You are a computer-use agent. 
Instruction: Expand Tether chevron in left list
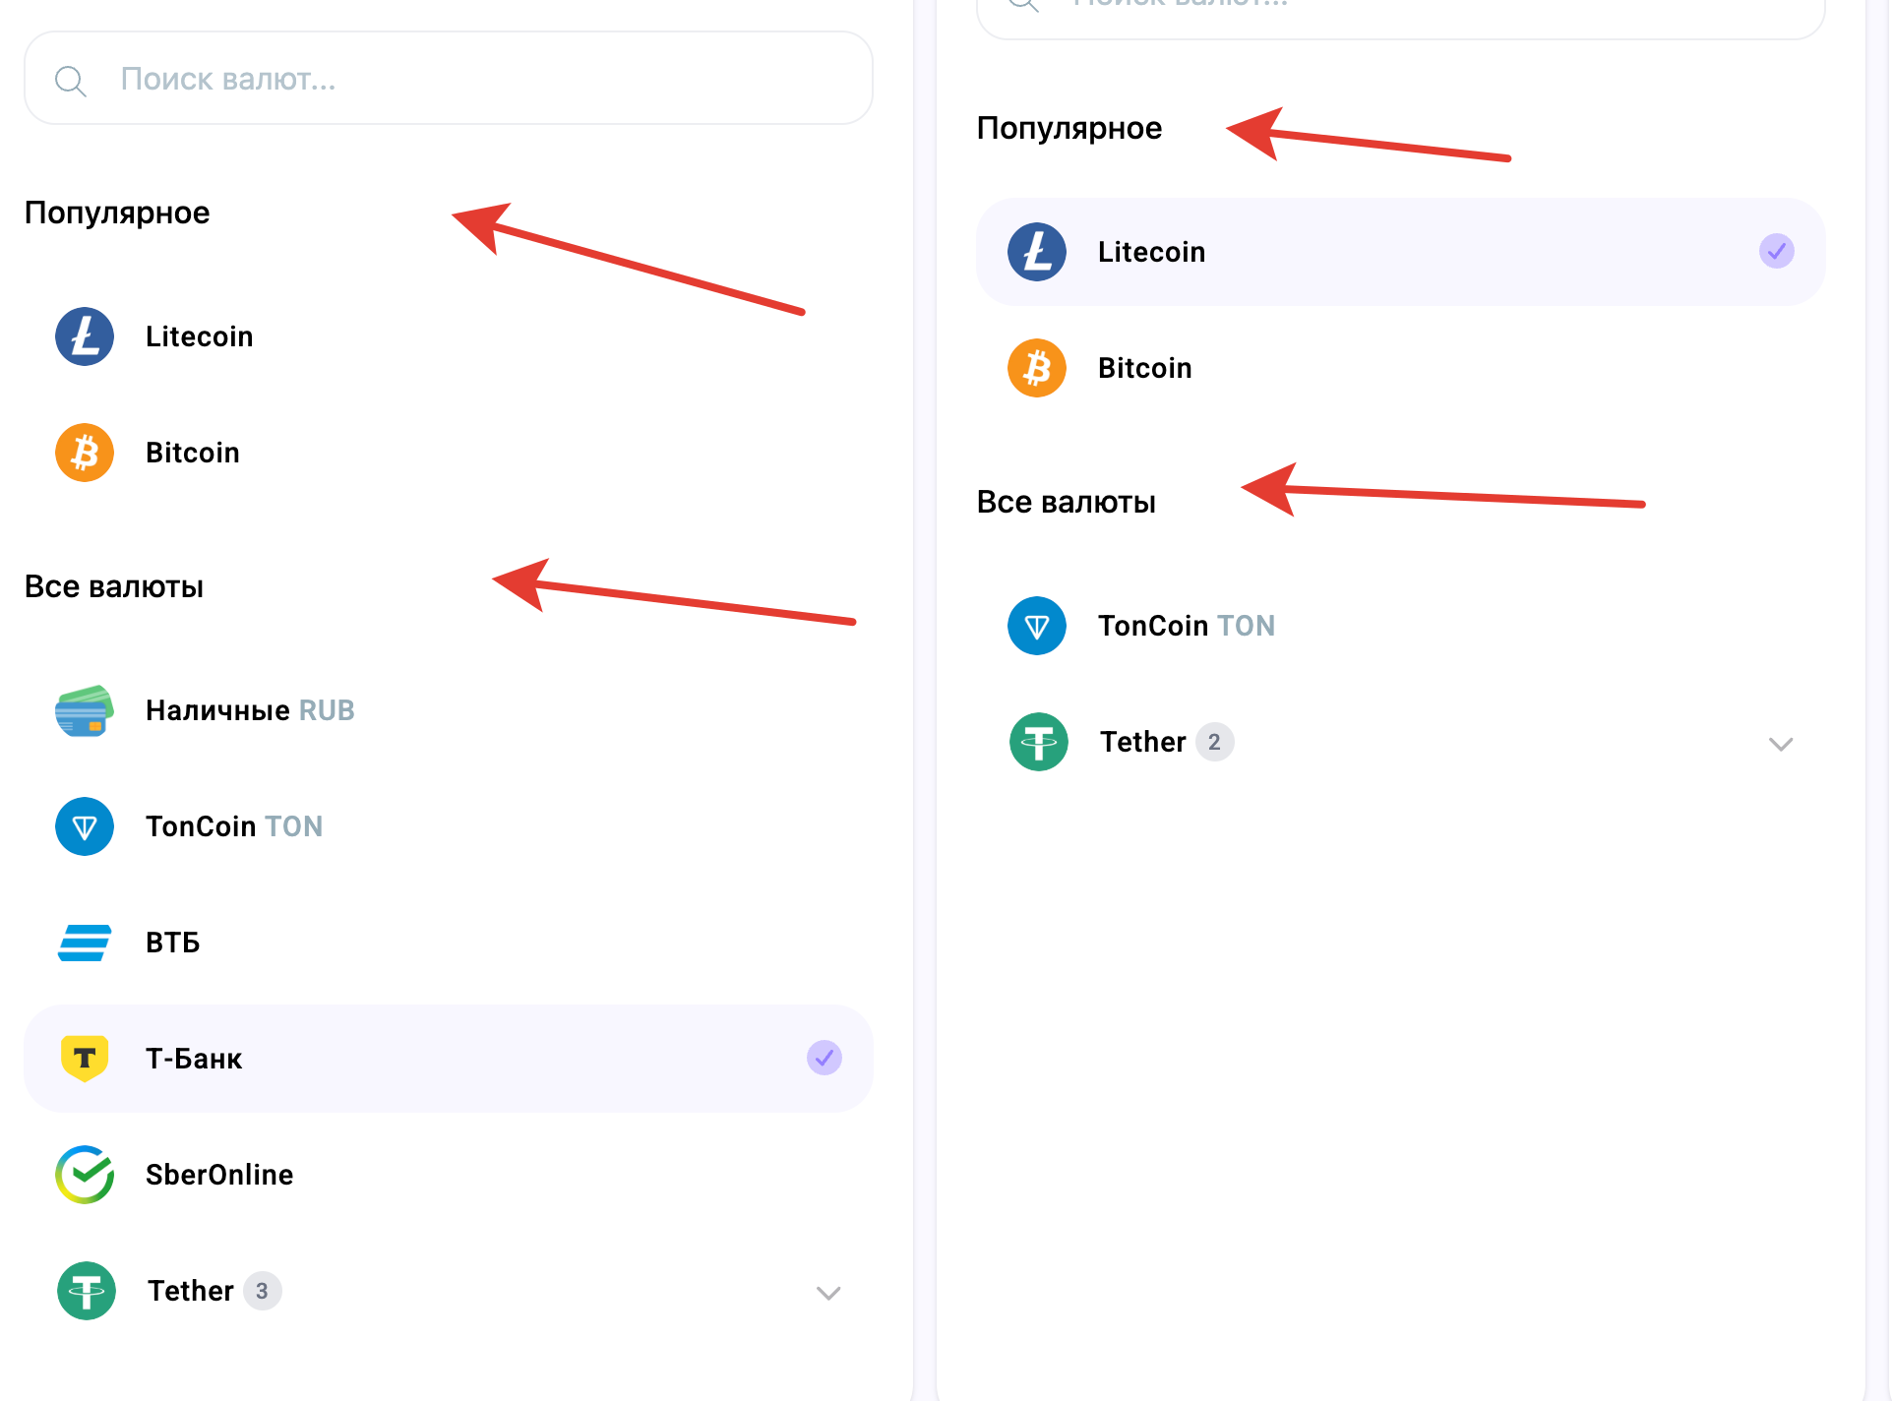click(x=828, y=1293)
